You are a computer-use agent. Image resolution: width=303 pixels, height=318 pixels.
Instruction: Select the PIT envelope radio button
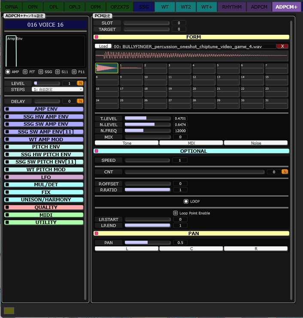pos(25,72)
